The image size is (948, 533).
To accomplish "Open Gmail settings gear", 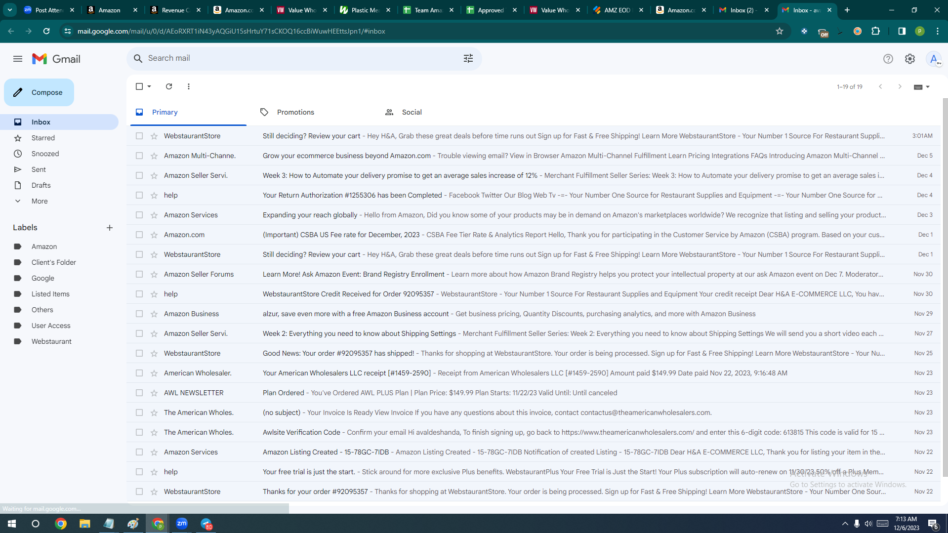I will tap(909, 59).
